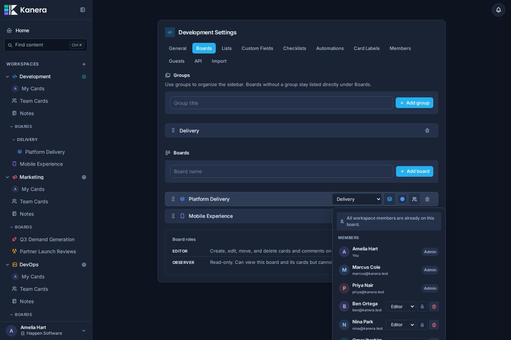Click the Mobile Experience board icon in settings list
The width and height of the screenshot is (511, 340).
coord(182,216)
